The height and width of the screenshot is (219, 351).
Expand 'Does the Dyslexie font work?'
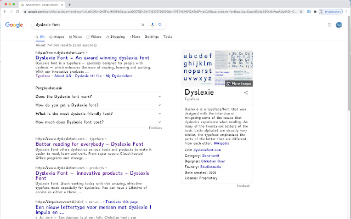pyautogui.click(x=99, y=96)
